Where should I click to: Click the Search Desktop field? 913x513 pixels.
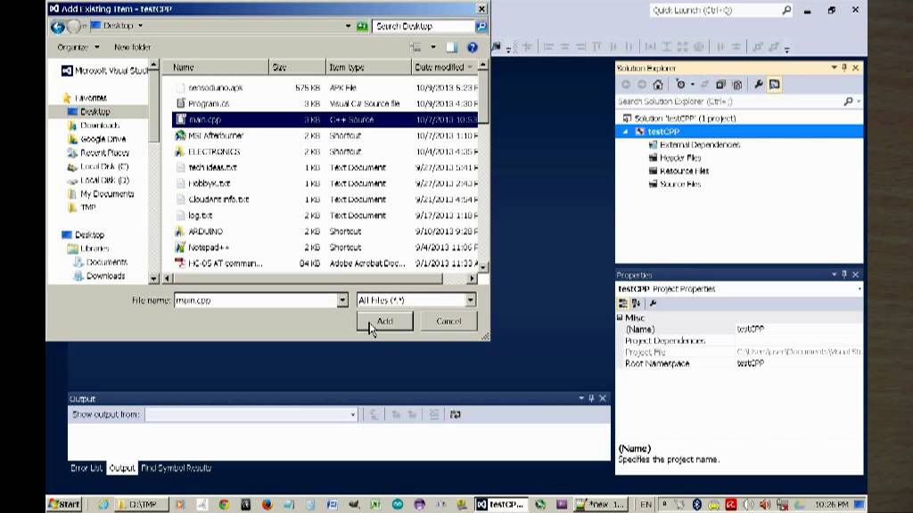coord(424,26)
